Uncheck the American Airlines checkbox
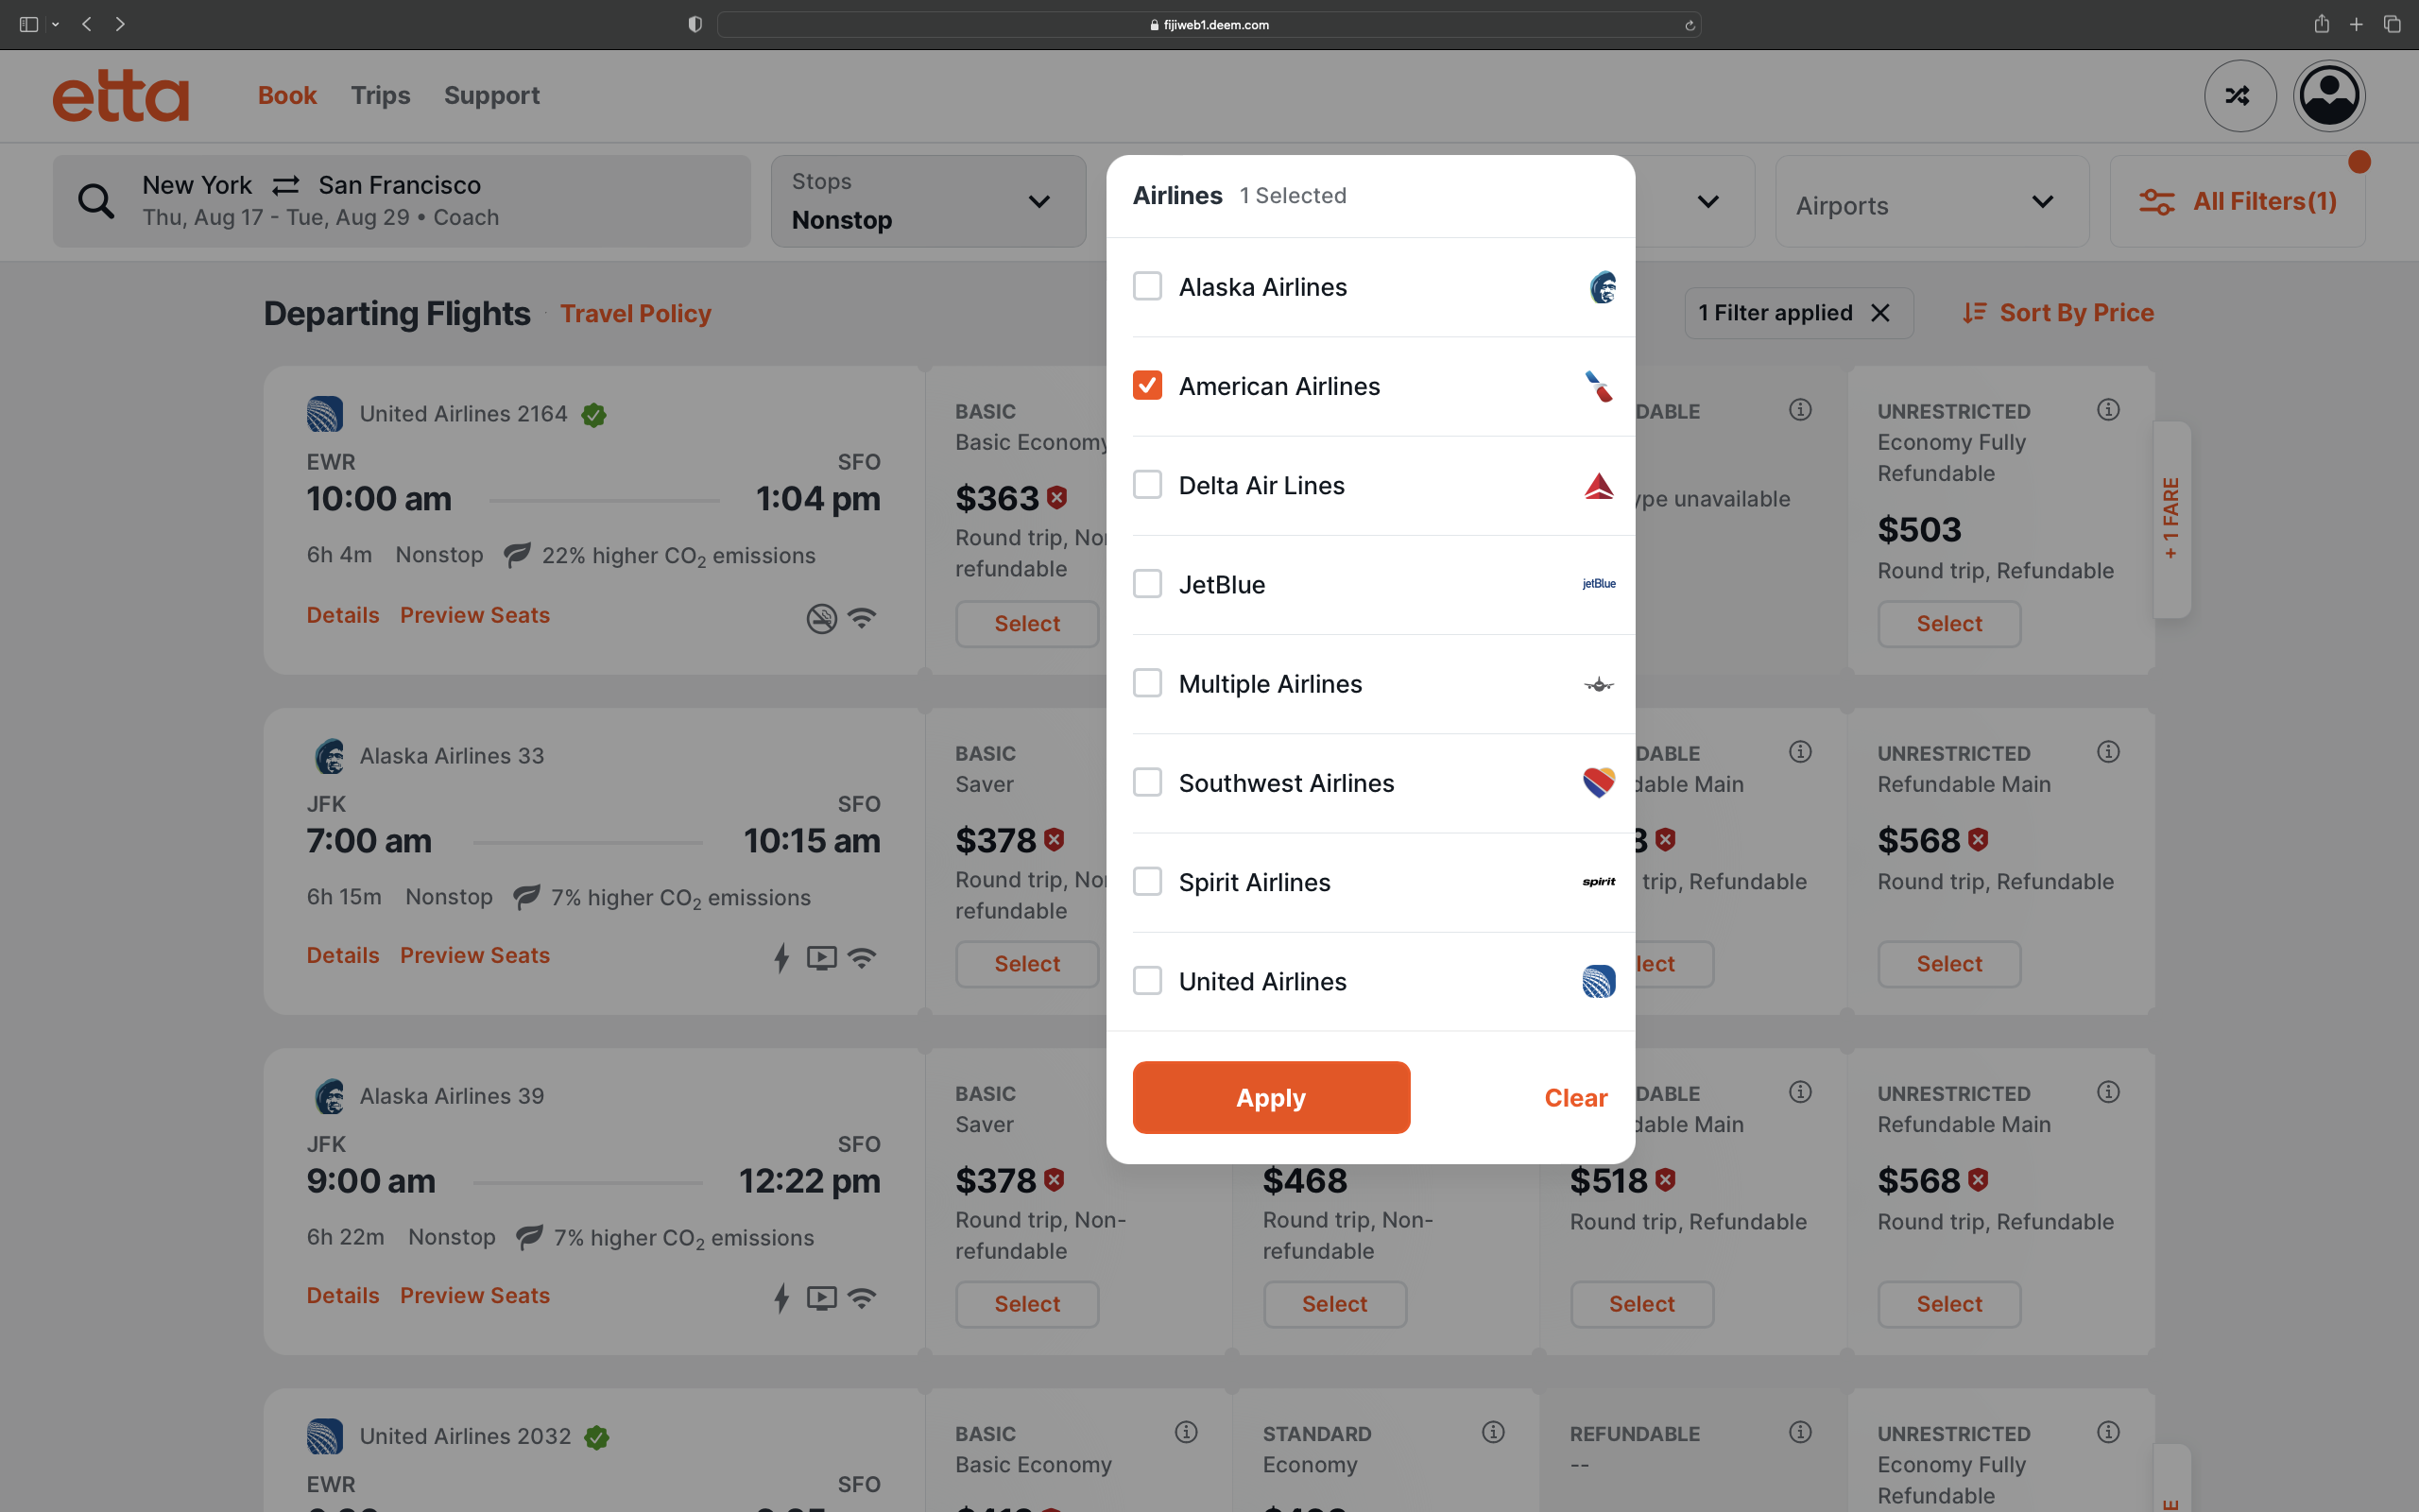Viewport: 2419px width, 1512px height. click(1146, 385)
